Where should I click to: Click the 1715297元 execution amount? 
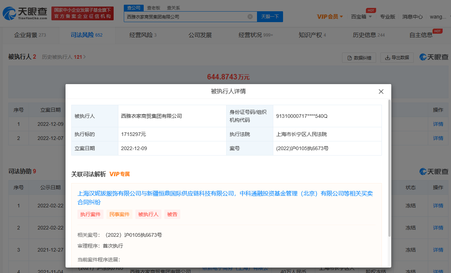pos(133,134)
